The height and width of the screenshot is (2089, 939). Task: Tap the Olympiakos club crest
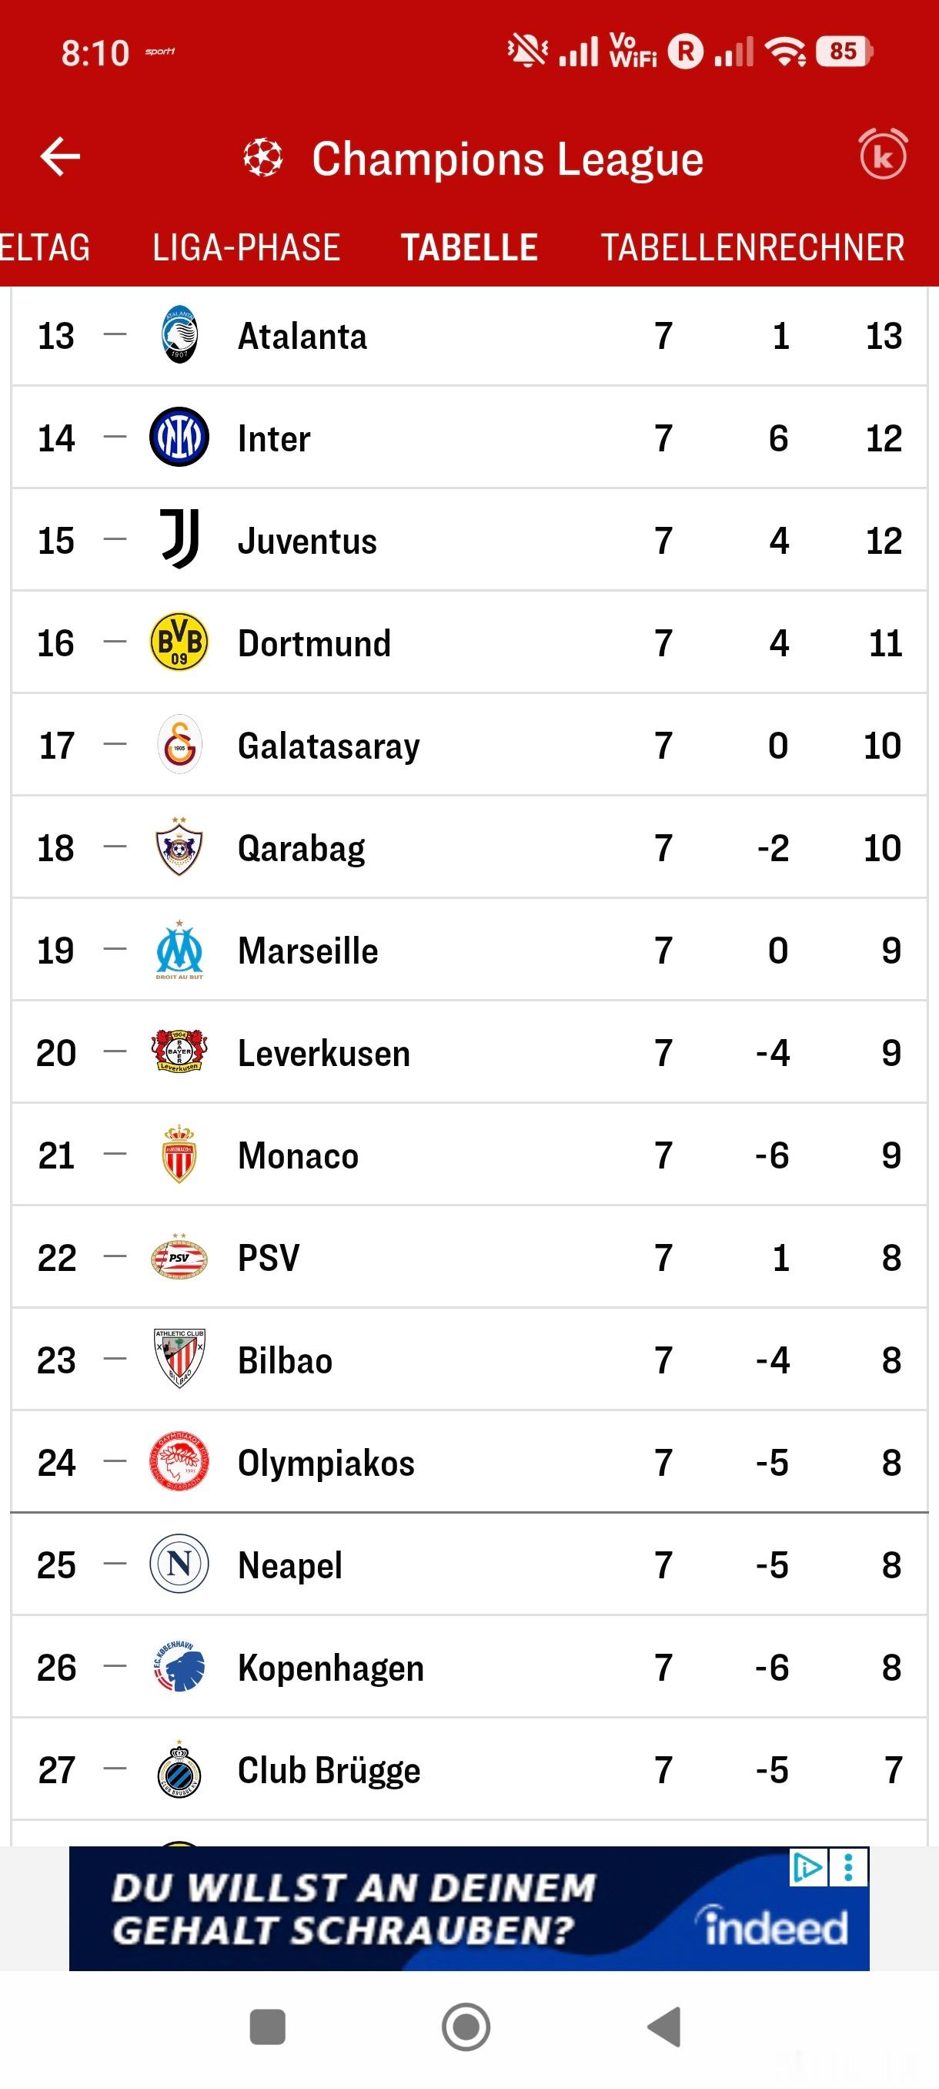point(179,1462)
